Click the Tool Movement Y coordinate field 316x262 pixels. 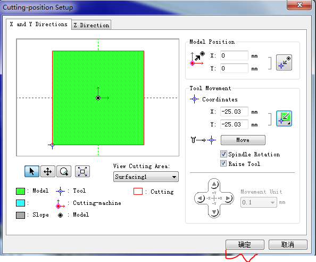pos(234,124)
